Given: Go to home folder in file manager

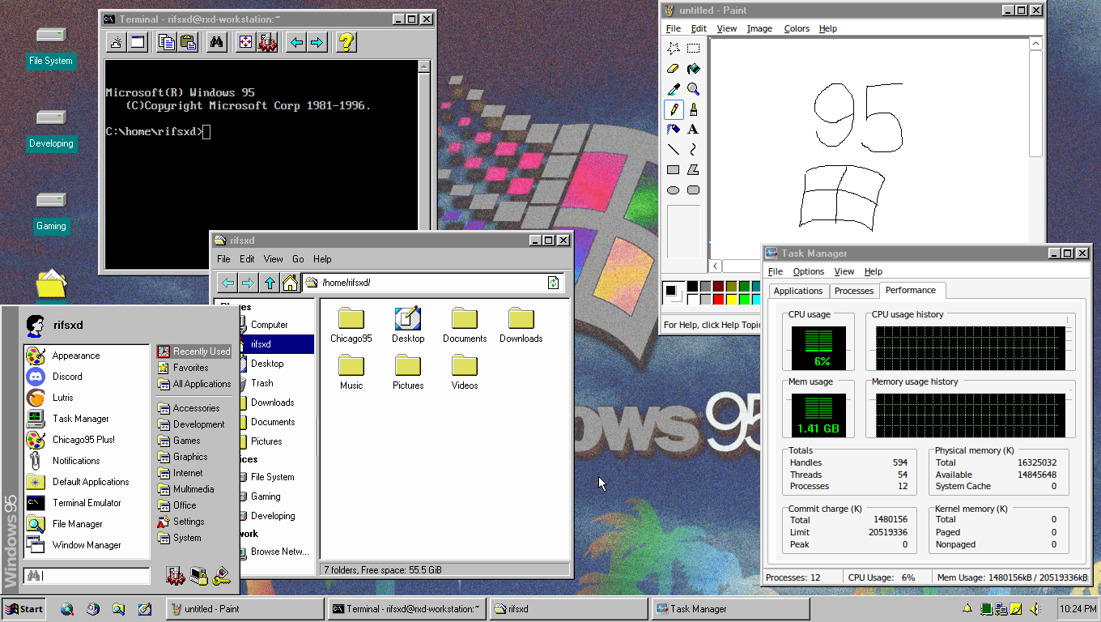Looking at the screenshot, I should pos(290,283).
